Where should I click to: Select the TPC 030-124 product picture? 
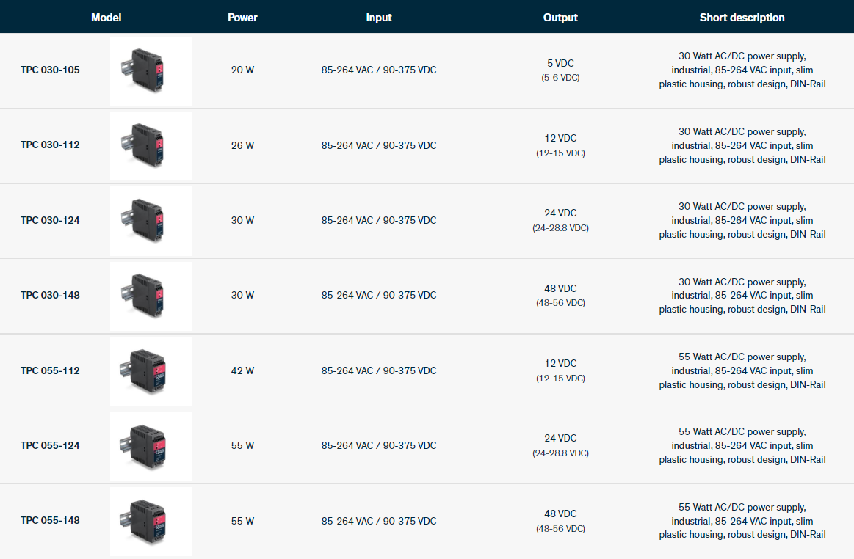click(x=151, y=220)
